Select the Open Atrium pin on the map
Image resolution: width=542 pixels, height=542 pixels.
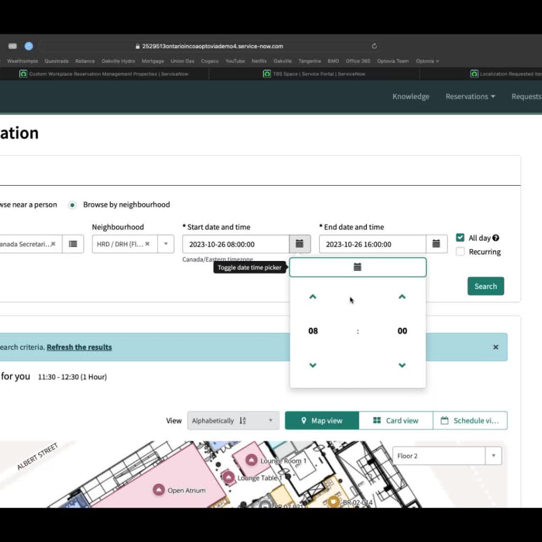click(x=158, y=490)
